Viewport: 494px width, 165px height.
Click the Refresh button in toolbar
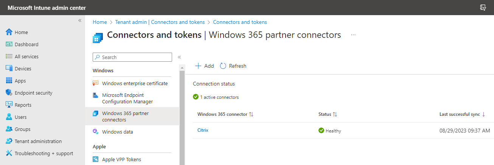click(233, 66)
